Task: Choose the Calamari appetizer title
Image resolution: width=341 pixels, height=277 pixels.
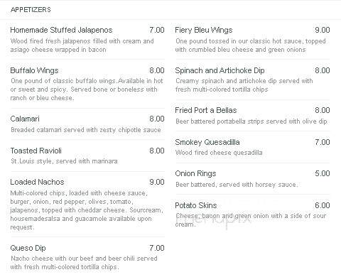Action: pos(25,119)
